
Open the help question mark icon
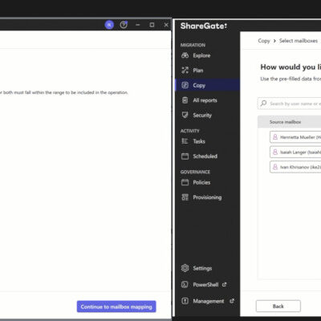pos(124,25)
